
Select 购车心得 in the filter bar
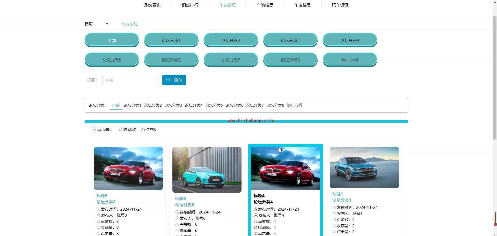tap(295, 105)
